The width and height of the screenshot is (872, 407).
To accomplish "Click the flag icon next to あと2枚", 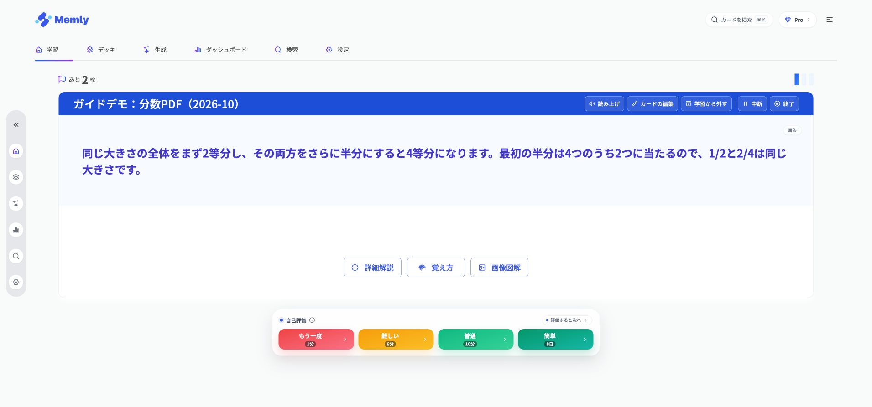I will point(62,79).
